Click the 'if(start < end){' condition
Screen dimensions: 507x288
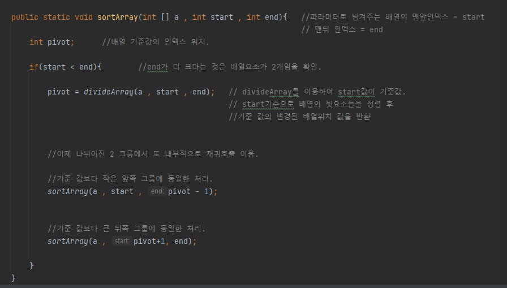(x=66, y=67)
